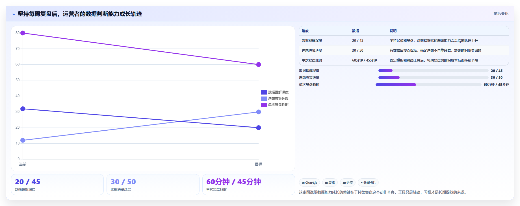The height and width of the screenshot is (206, 520).
Task: Click the 进度 tag
Action: pyautogui.click(x=348, y=183)
